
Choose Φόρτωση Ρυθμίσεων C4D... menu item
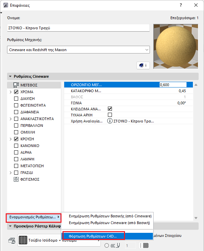[x=107, y=236]
